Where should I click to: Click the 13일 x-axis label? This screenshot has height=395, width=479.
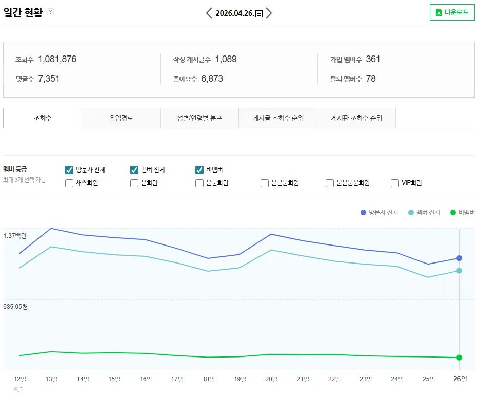click(51, 379)
